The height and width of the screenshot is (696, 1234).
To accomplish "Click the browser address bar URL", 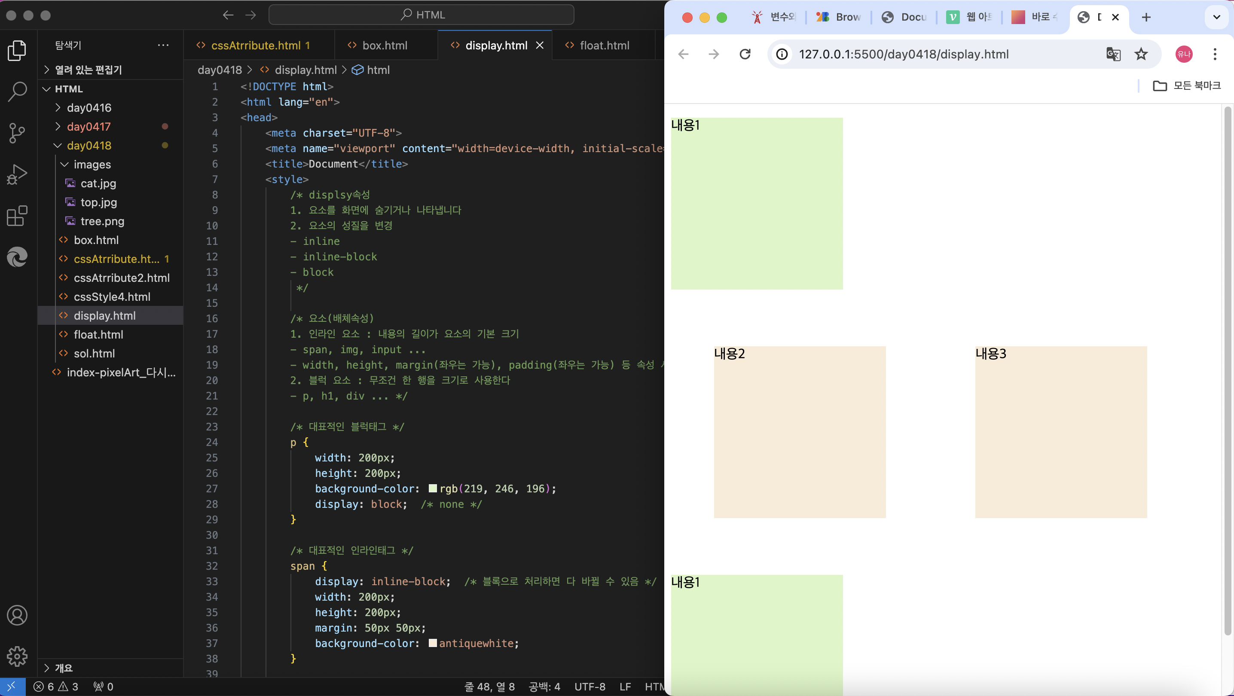I will tap(904, 54).
